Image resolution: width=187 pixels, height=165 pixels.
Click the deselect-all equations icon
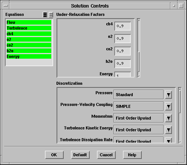tap(51, 15)
